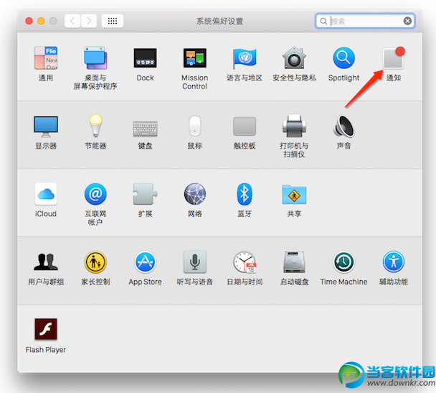Click the search magnifier icon
The width and height of the screenshot is (436, 393).
(323, 21)
